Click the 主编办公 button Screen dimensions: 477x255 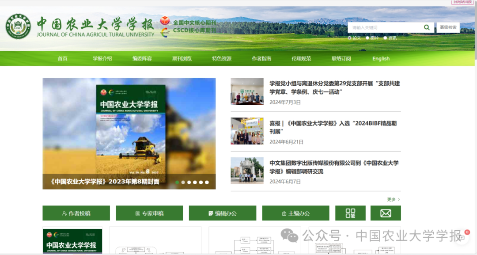tap(295, 213)
